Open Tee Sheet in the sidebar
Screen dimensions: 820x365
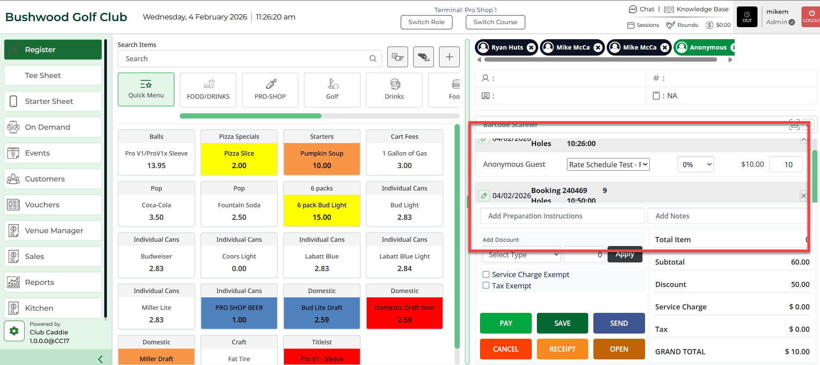[x=53, y=75]
